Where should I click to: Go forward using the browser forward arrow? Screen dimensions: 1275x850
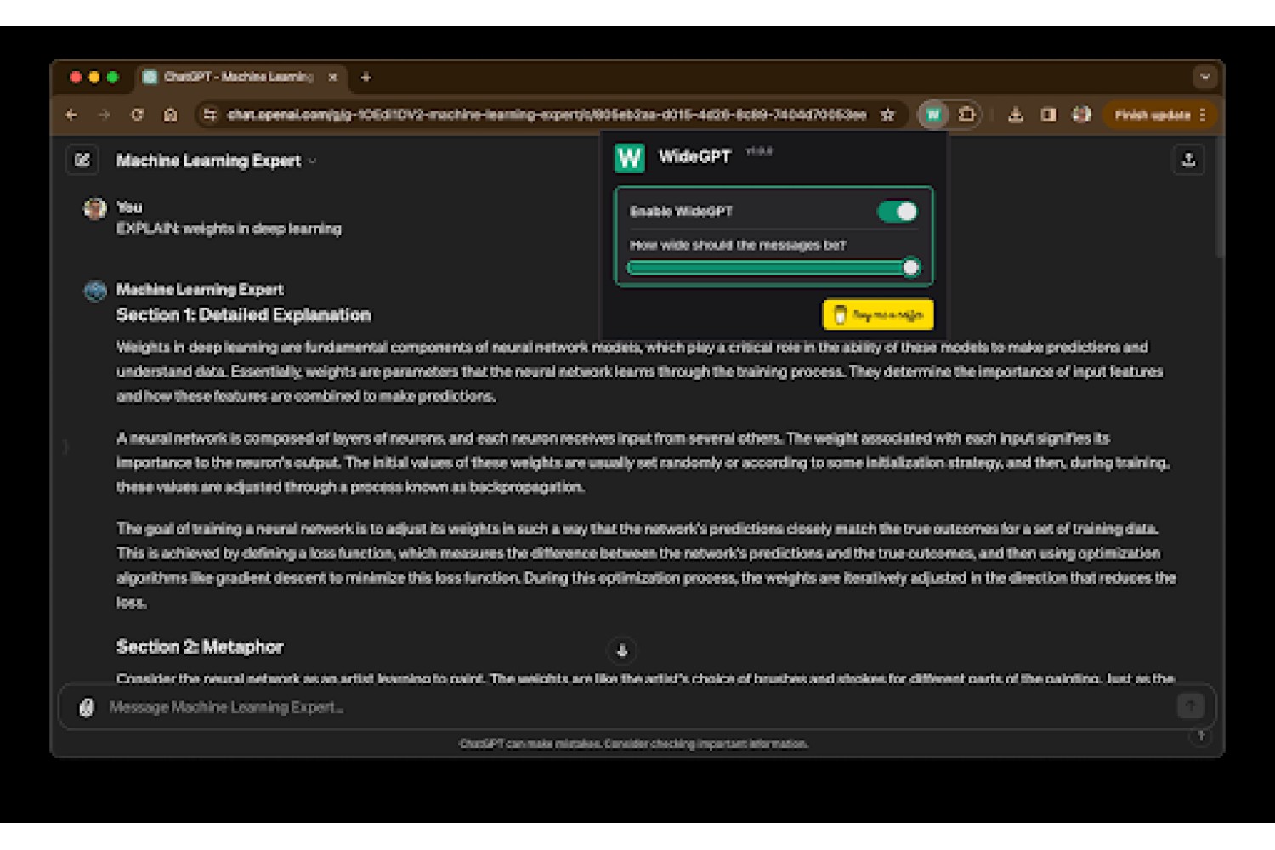point(104,115)
